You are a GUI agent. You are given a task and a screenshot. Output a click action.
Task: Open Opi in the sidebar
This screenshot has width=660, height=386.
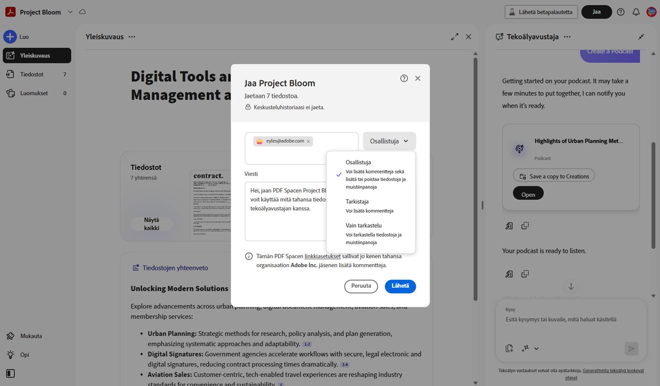click(x=18, y=354)
